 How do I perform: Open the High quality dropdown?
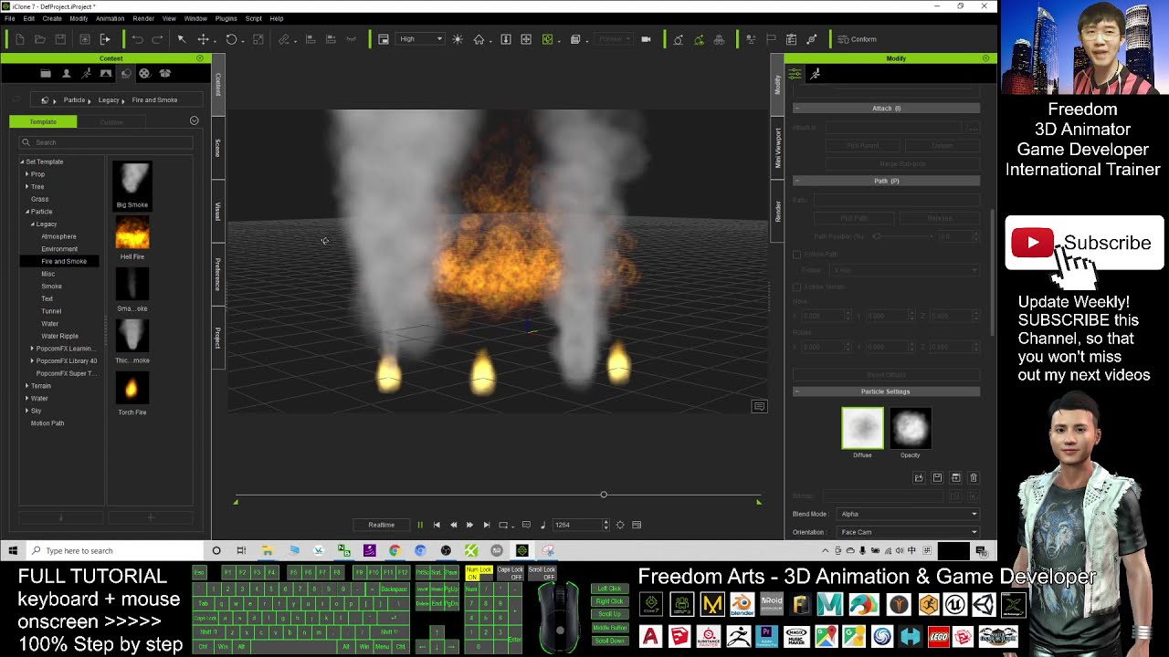pyautogui.click(x=421, y=39)
